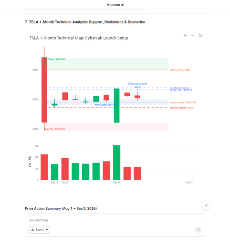The image size is (230, 243).
Task: Reset chart zoom with the undo icon
Action: [x=200, y=35]
